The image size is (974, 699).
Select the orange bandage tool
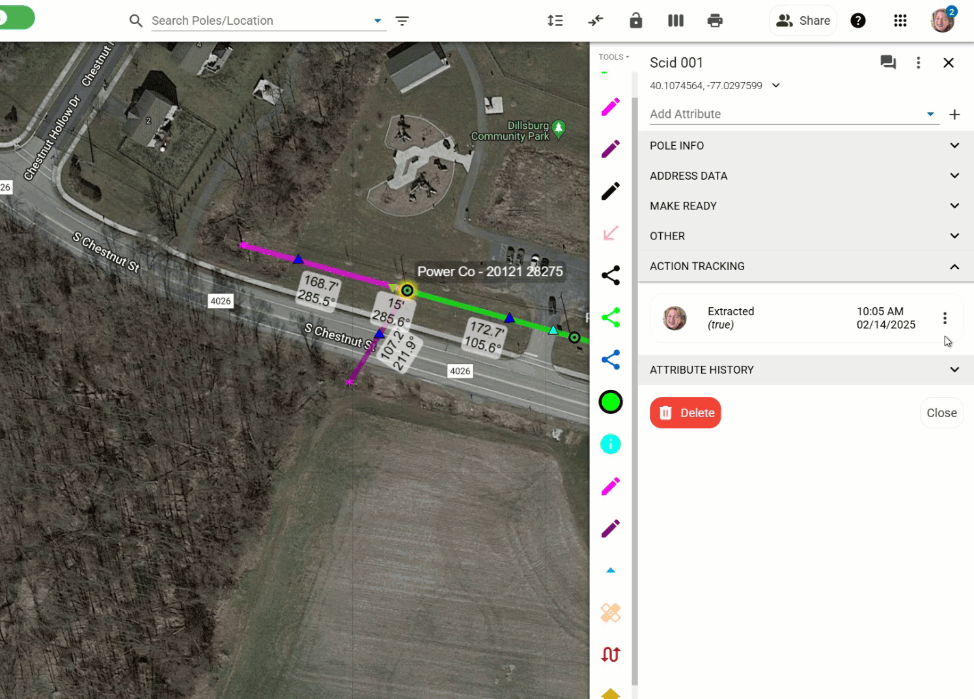tap(610, 612)
